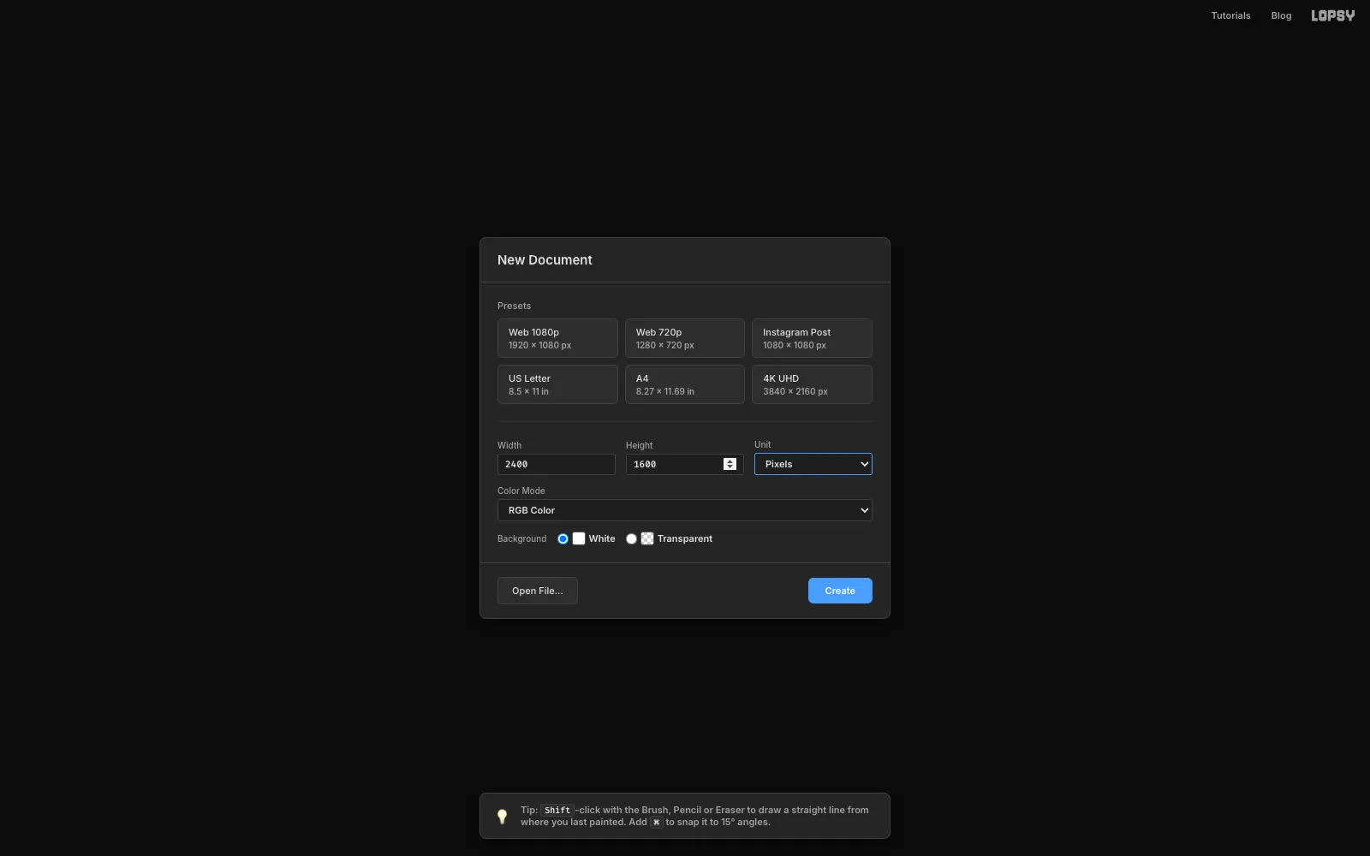Choose the Instagram Post preset
The height and width of the screenshot is (856, 1370).
pyautogui.click(x=812, y=338)
